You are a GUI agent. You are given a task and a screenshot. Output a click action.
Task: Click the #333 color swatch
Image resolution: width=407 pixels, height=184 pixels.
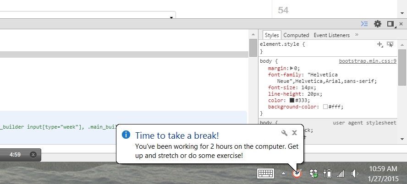pyautogui.click(x=292, y=100)
